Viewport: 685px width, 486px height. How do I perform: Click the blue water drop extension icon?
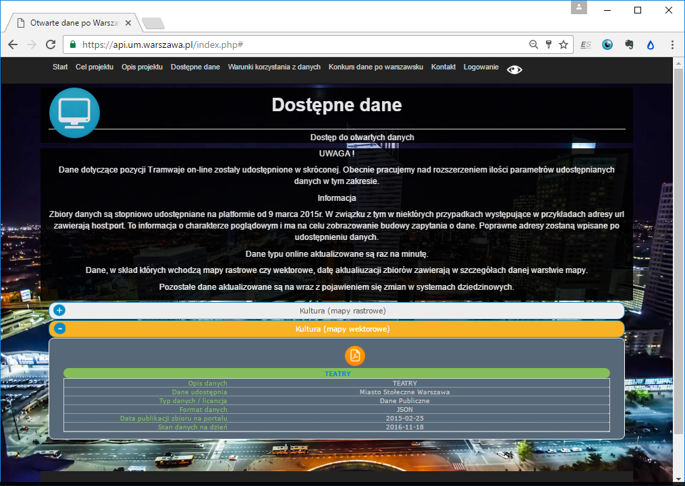coord(651,44)
